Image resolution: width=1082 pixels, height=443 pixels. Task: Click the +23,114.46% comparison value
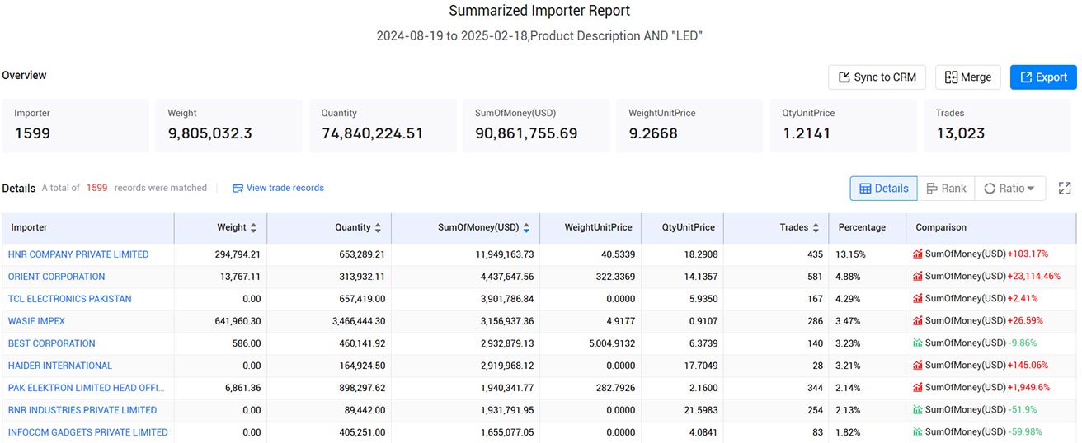point(1034,277)
